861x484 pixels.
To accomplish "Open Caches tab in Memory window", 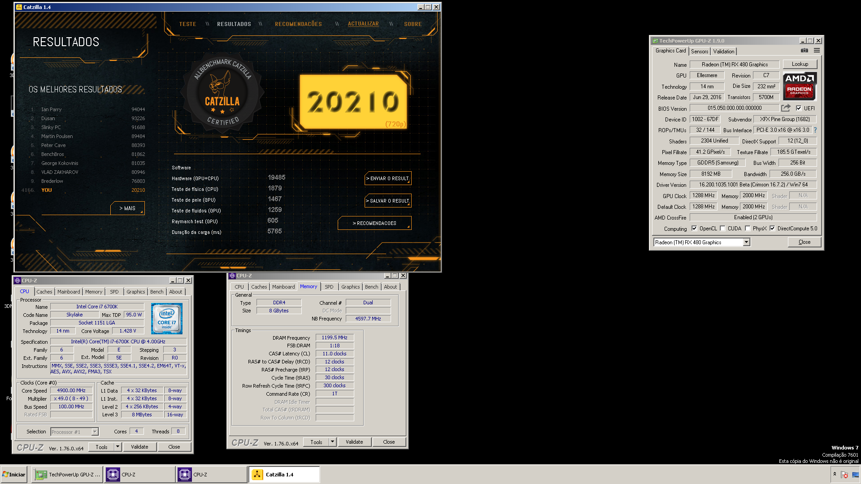I will (x=259, y=287).
